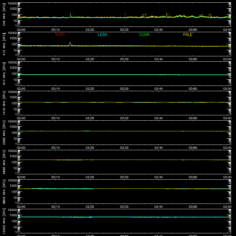Select the 410 MHz [SFU] axis label

4,44
